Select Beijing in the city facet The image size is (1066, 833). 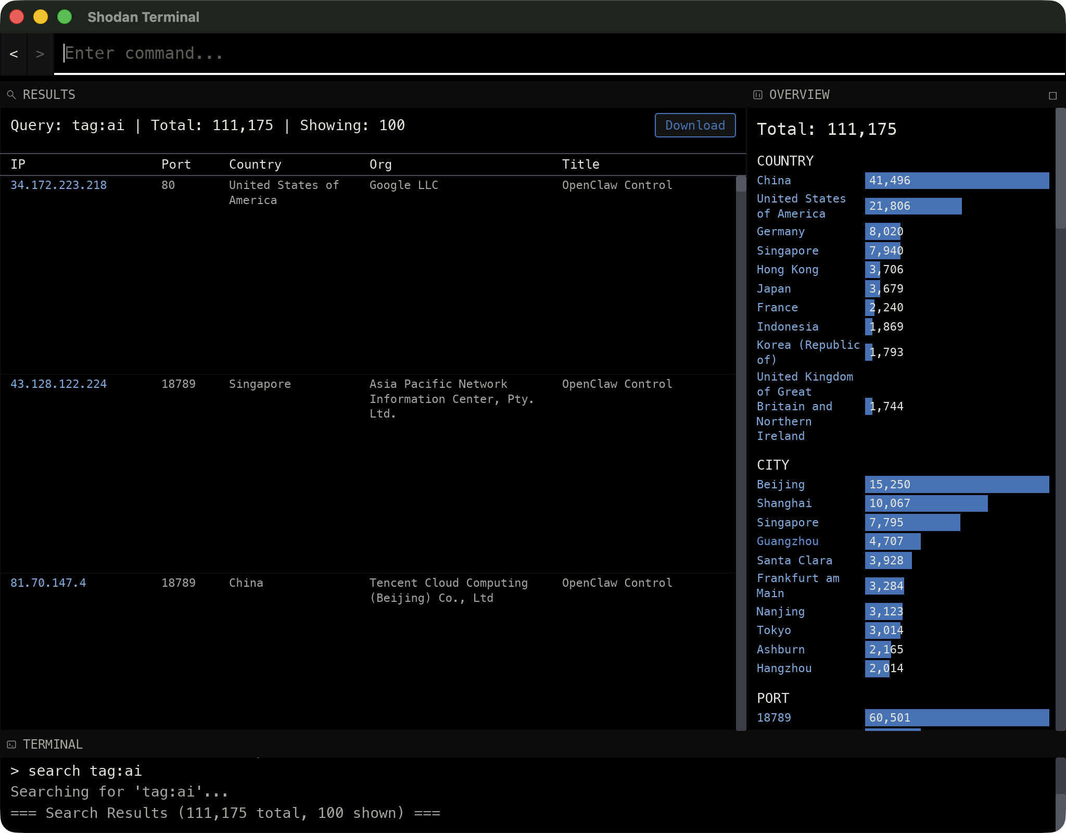tap(780, 485)
